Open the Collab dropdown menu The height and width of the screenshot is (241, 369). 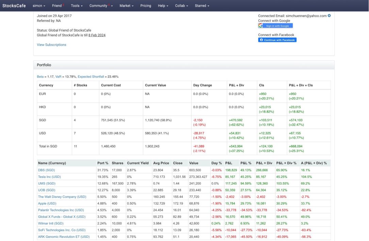point(182,6)
